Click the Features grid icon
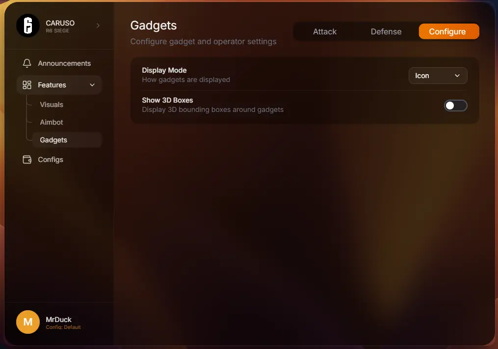 (x=27, y=85)
